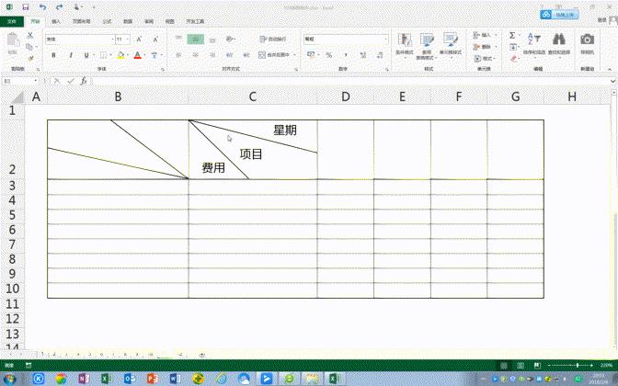Open borders dropdown arrow
Screen dimensions: 618x386
click(110, 55)
